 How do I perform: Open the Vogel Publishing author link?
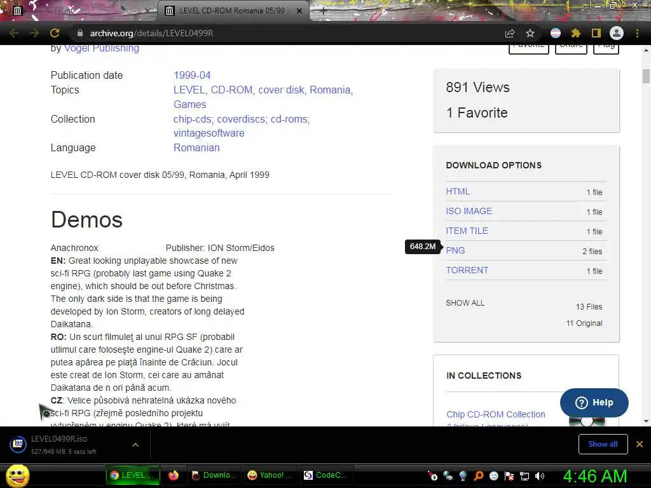pyautogui.click(x=102, y=48)
